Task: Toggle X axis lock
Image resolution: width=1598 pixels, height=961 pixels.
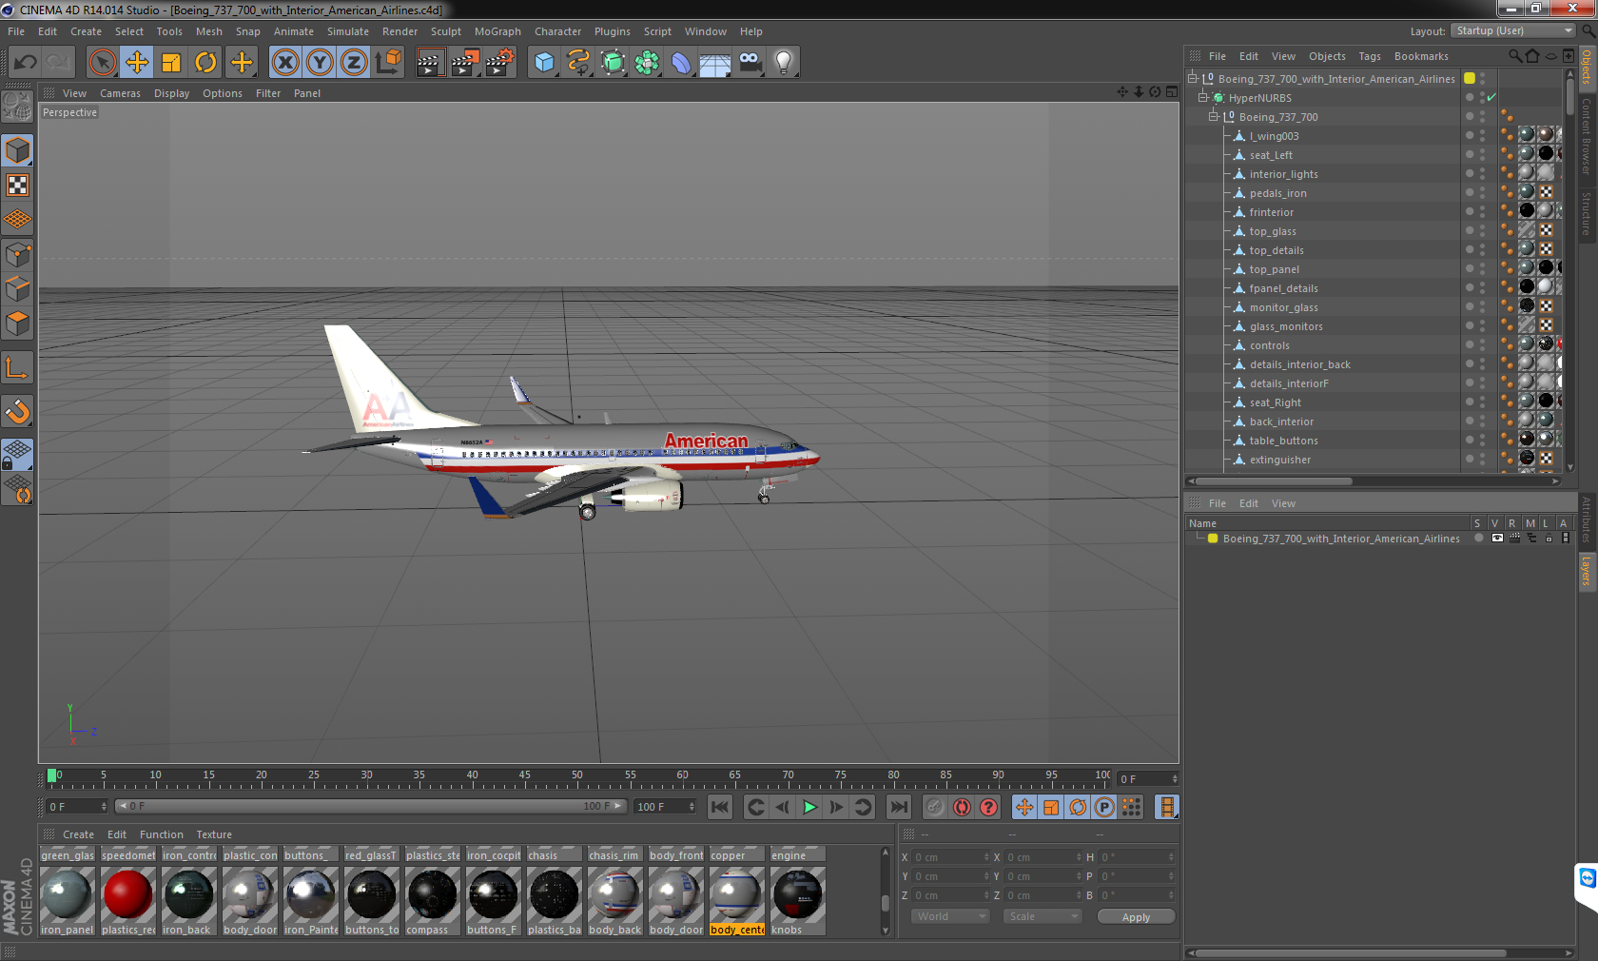Action: click(x=284, y=63)
